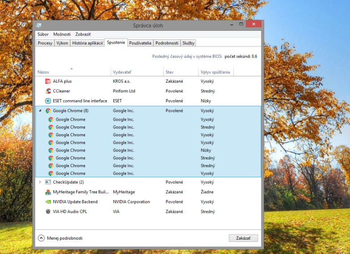
Task: Minimize the Správca úloh window
Action: tap(232, 24)
